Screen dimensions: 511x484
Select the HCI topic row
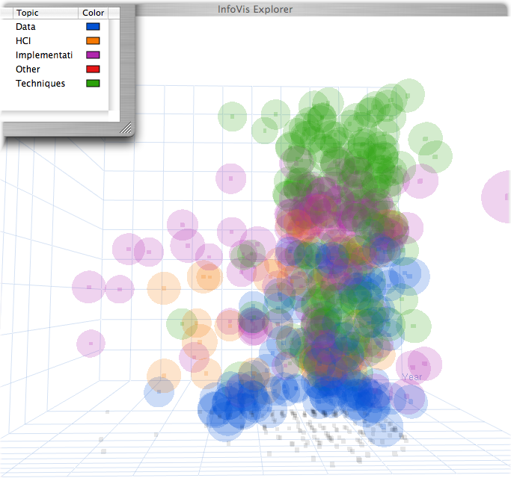(55, 41)
